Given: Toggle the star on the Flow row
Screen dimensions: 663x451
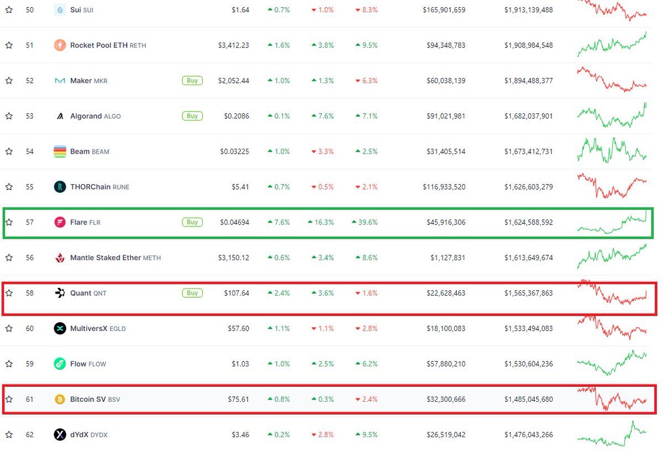Looking at the screenshot, I should [9, 364].
